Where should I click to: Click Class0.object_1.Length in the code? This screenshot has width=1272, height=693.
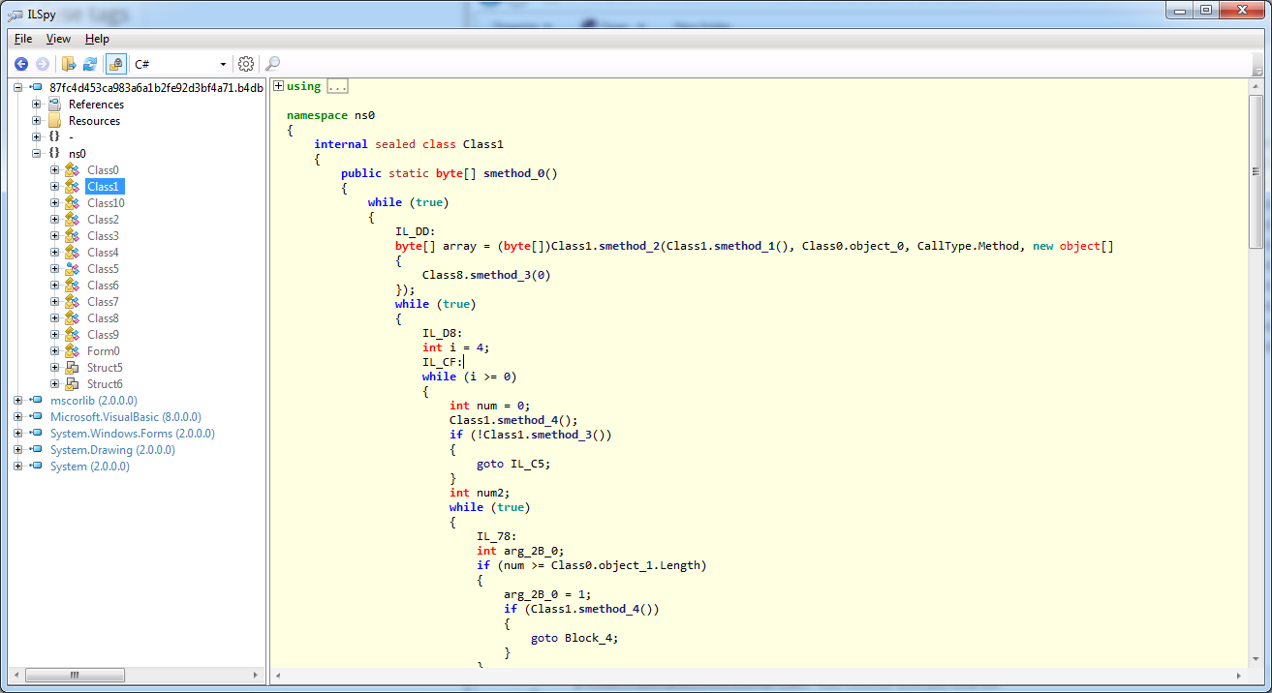pos(625,565)
